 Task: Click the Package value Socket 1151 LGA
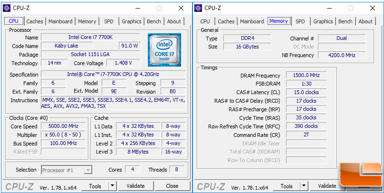[91, 54]
